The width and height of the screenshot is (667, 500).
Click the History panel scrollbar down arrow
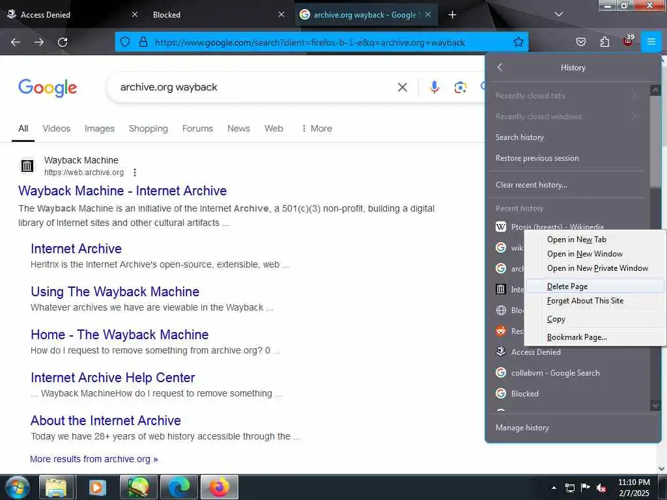[655, 405]
